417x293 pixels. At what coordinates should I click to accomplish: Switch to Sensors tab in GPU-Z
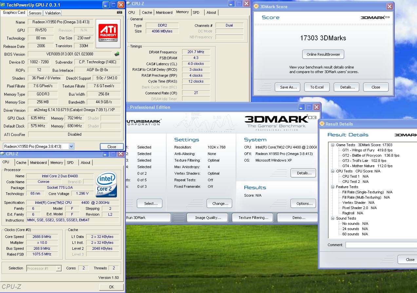[35, 13]
